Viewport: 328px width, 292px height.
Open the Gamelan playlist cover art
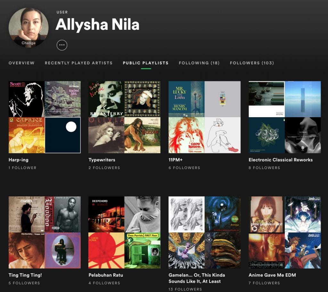pos(205,232)
